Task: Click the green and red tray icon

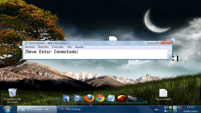Action: tap(170, 111)
